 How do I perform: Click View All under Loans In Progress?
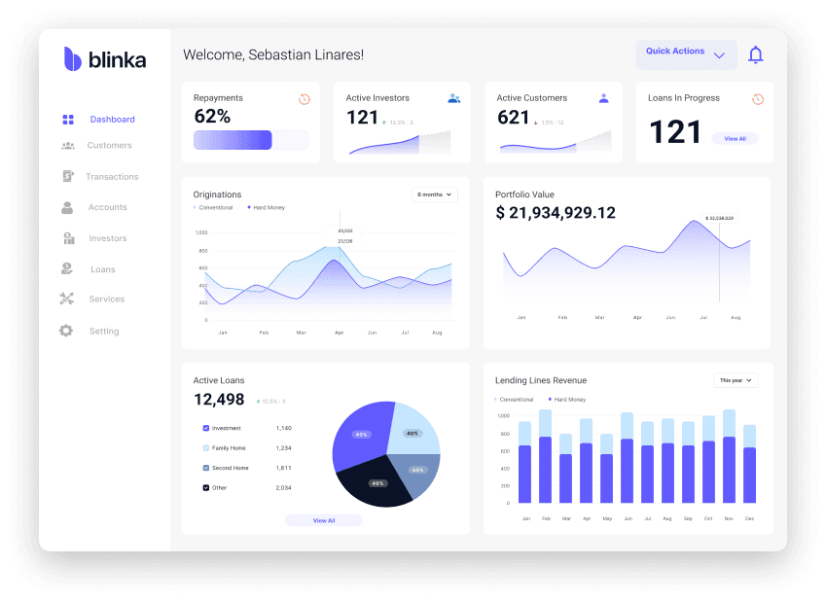point(735,139)
